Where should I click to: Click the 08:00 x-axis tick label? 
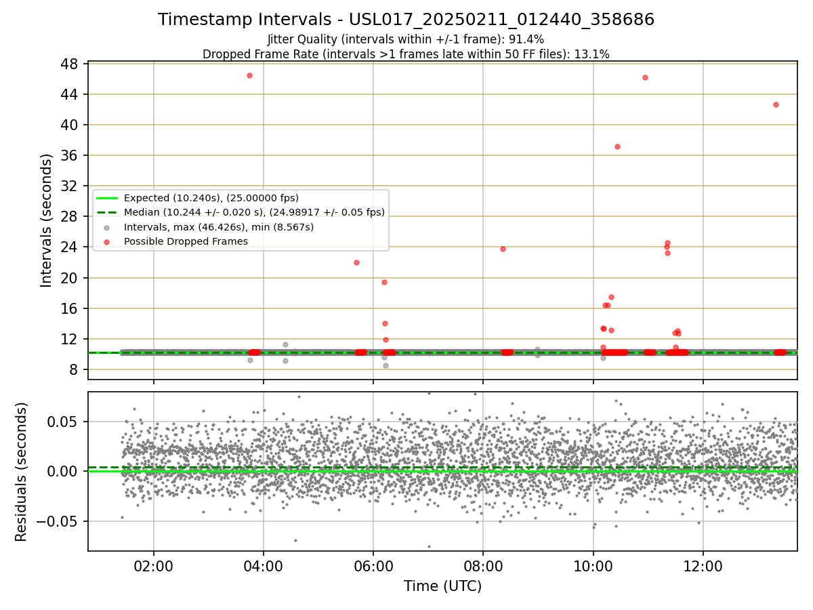pyautogui.click(x=483, y=567)
